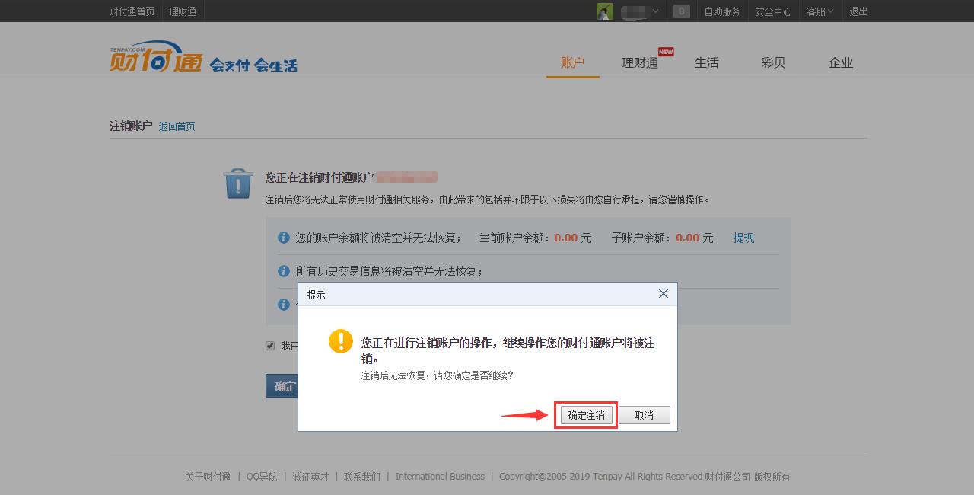Click info icon beside the account balance warning
The width and height of the screenshot is (974, 495).
click(285, 237)
